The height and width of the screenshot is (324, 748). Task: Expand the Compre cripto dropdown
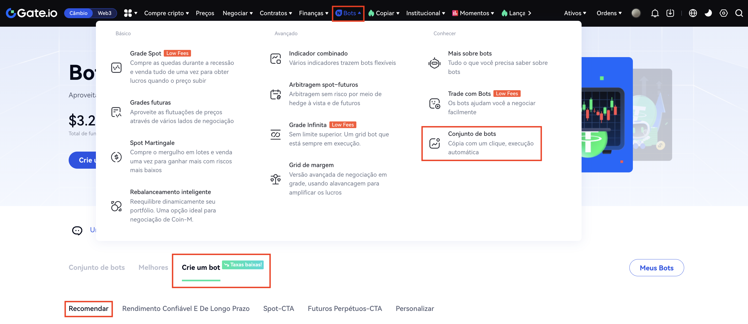pyautogui.click(x=166, y=13)
